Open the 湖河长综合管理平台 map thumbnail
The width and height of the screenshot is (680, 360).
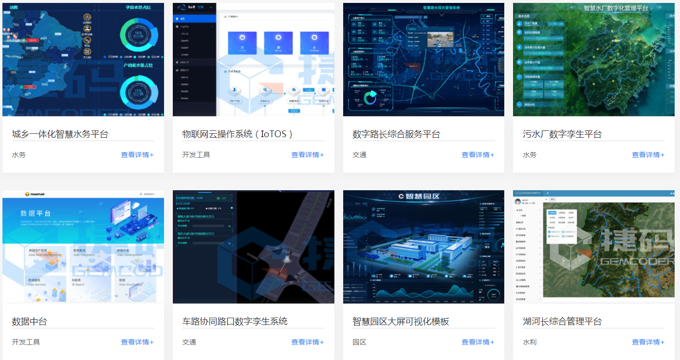pos(594,247)
